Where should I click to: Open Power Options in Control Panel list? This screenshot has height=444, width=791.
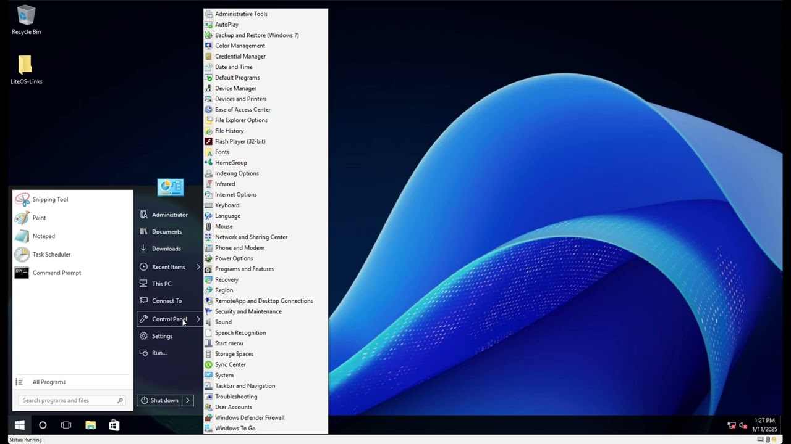click(266, 258)
